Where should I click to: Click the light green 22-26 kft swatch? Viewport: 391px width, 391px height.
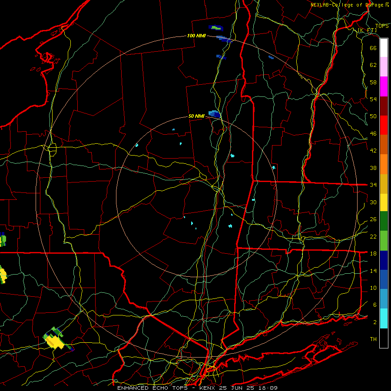point(384,241)
